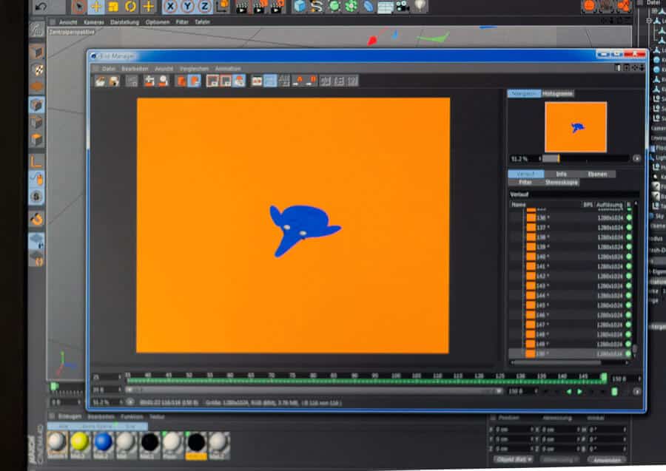Screen dimensions: 666x471
Task: Click the Bild-Manager green play forward arrow
Action: (x=579, y=391)
